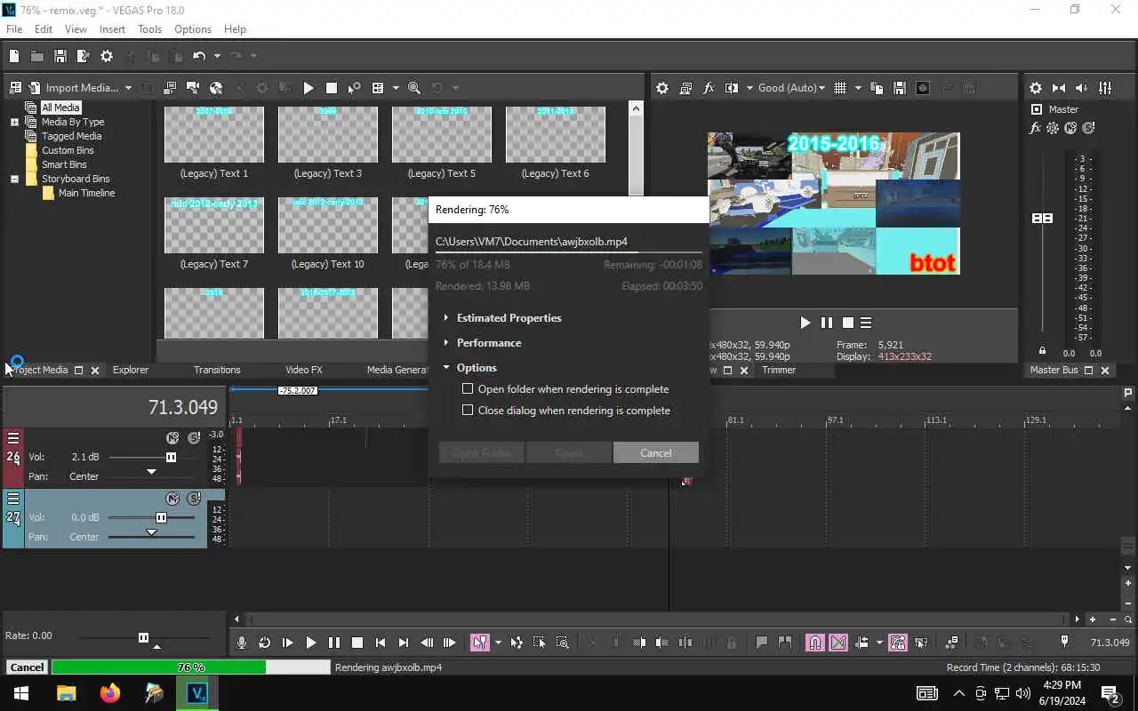The width and height of the screenshot is (1138, 711).
Task: Switch to the Video FX tab
Action: pos(304,370)
